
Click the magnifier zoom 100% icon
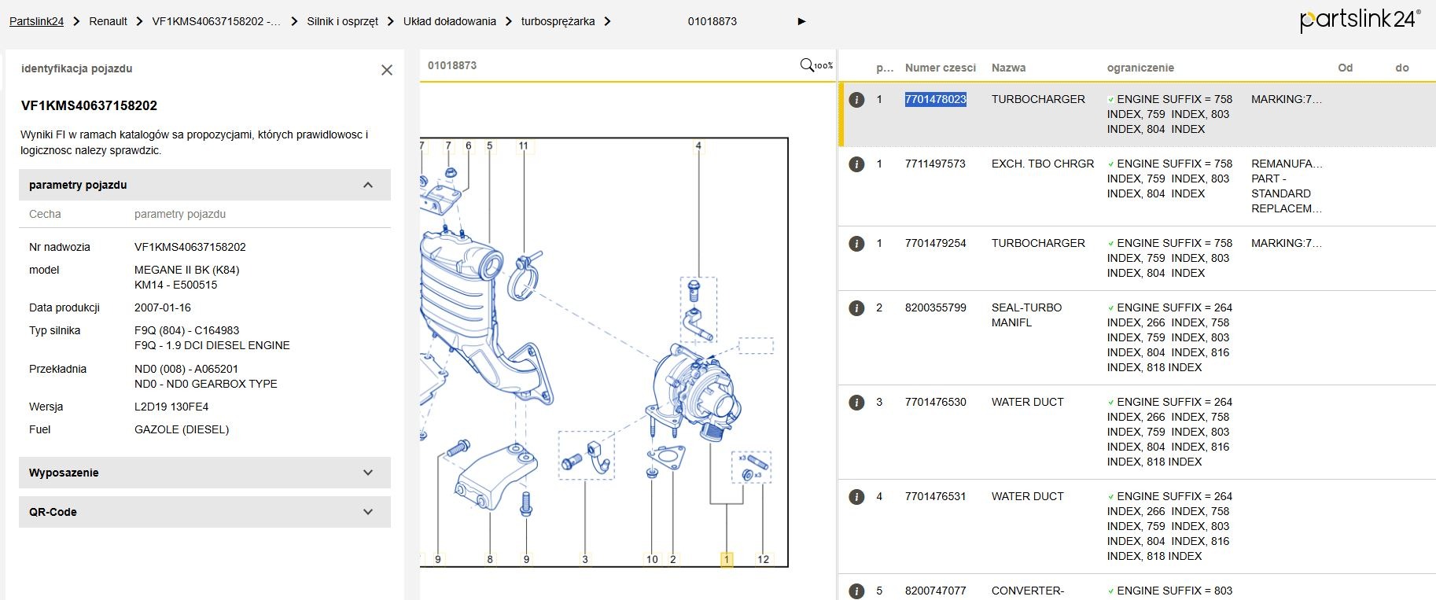pos(816,65)
